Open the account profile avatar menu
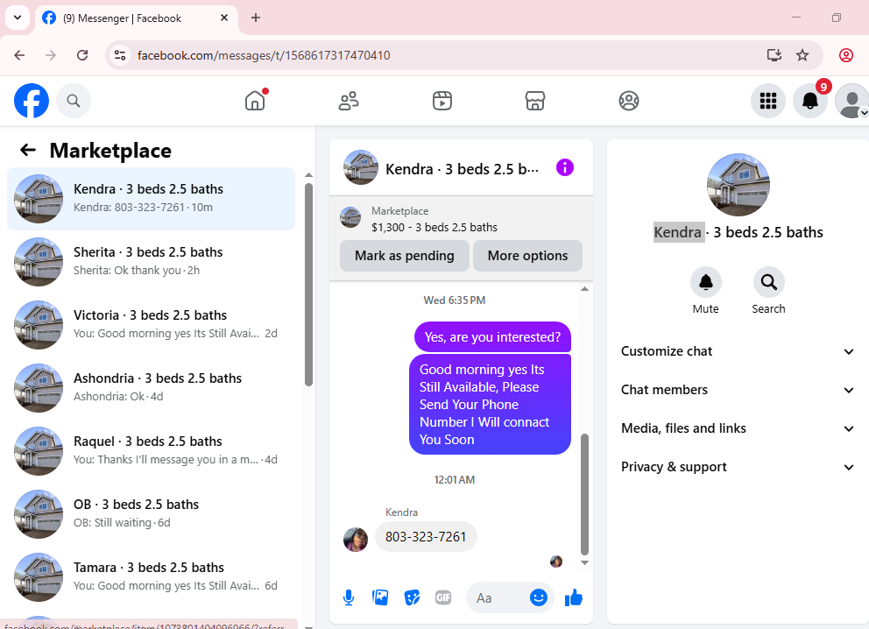The height and width of the screenshot is (629, 869). 851,101
